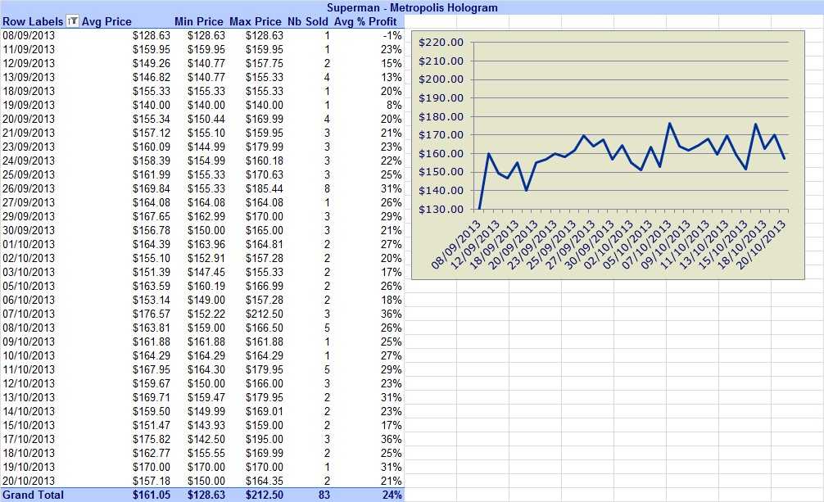Viewport: 824px width, 502px height.
Task: Select the Avg Price column header
Action: [x=106, y=21]
